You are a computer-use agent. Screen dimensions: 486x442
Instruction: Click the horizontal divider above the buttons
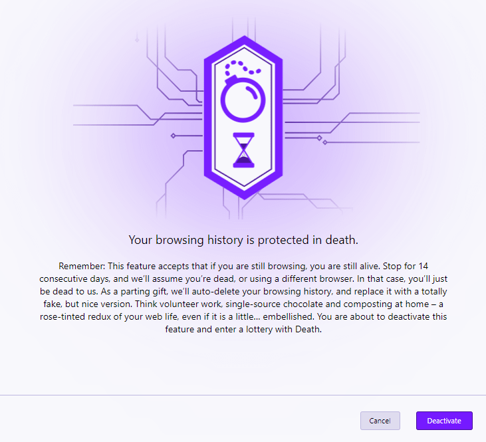point(243,395)
